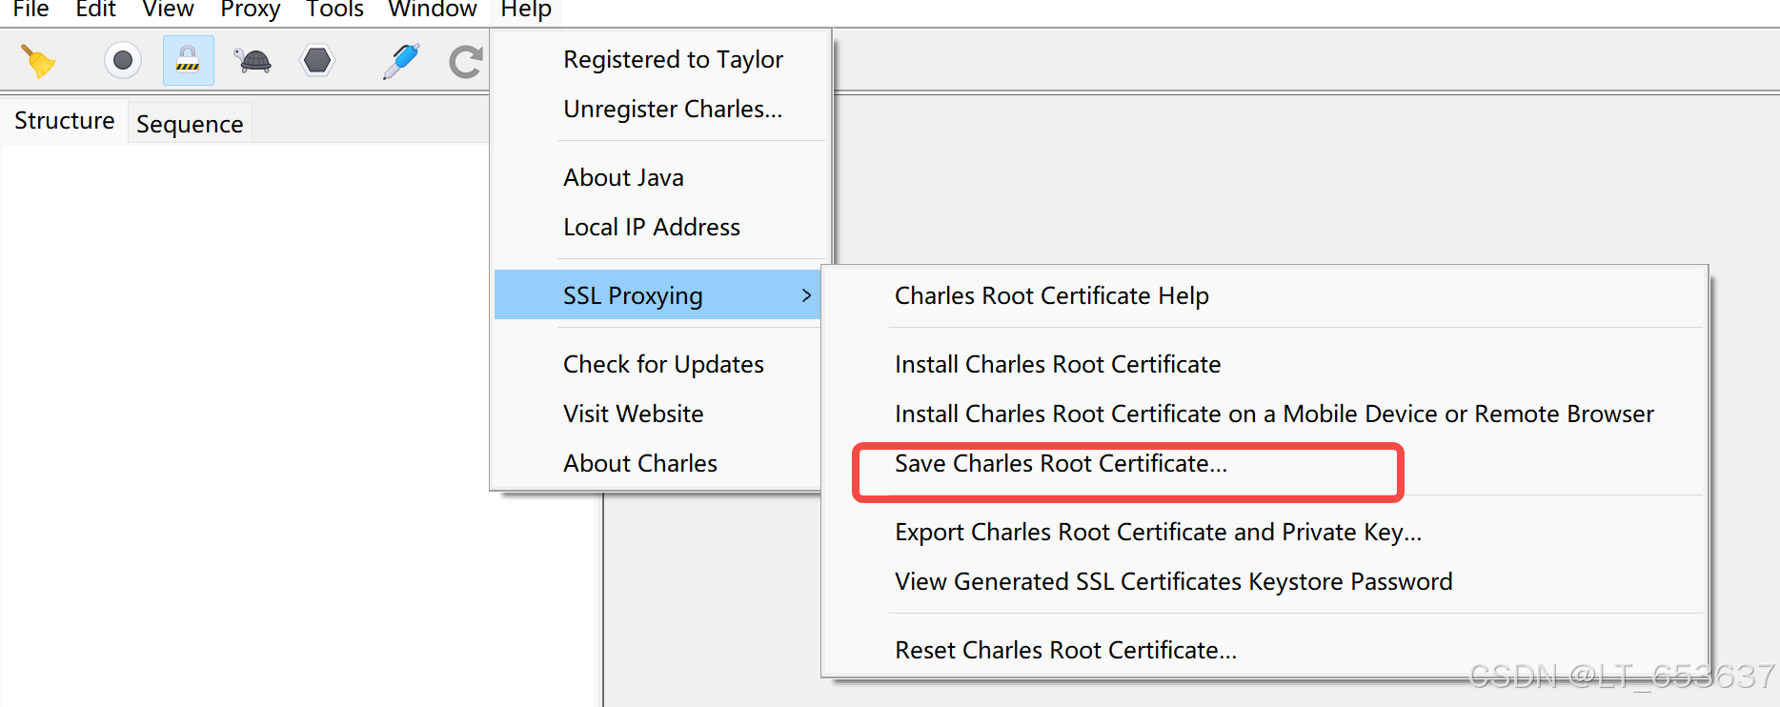Select Registered to Taylor entry
This screenshot has width=1780, height=707.
(x=661, y=59)
